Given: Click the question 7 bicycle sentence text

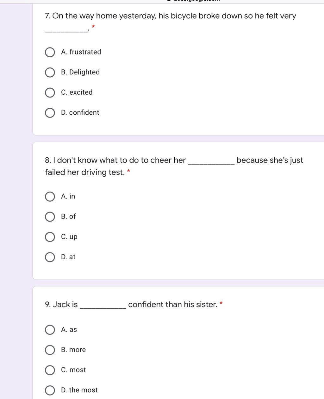Looking at the screenshot, I should (x=171, y=16).
